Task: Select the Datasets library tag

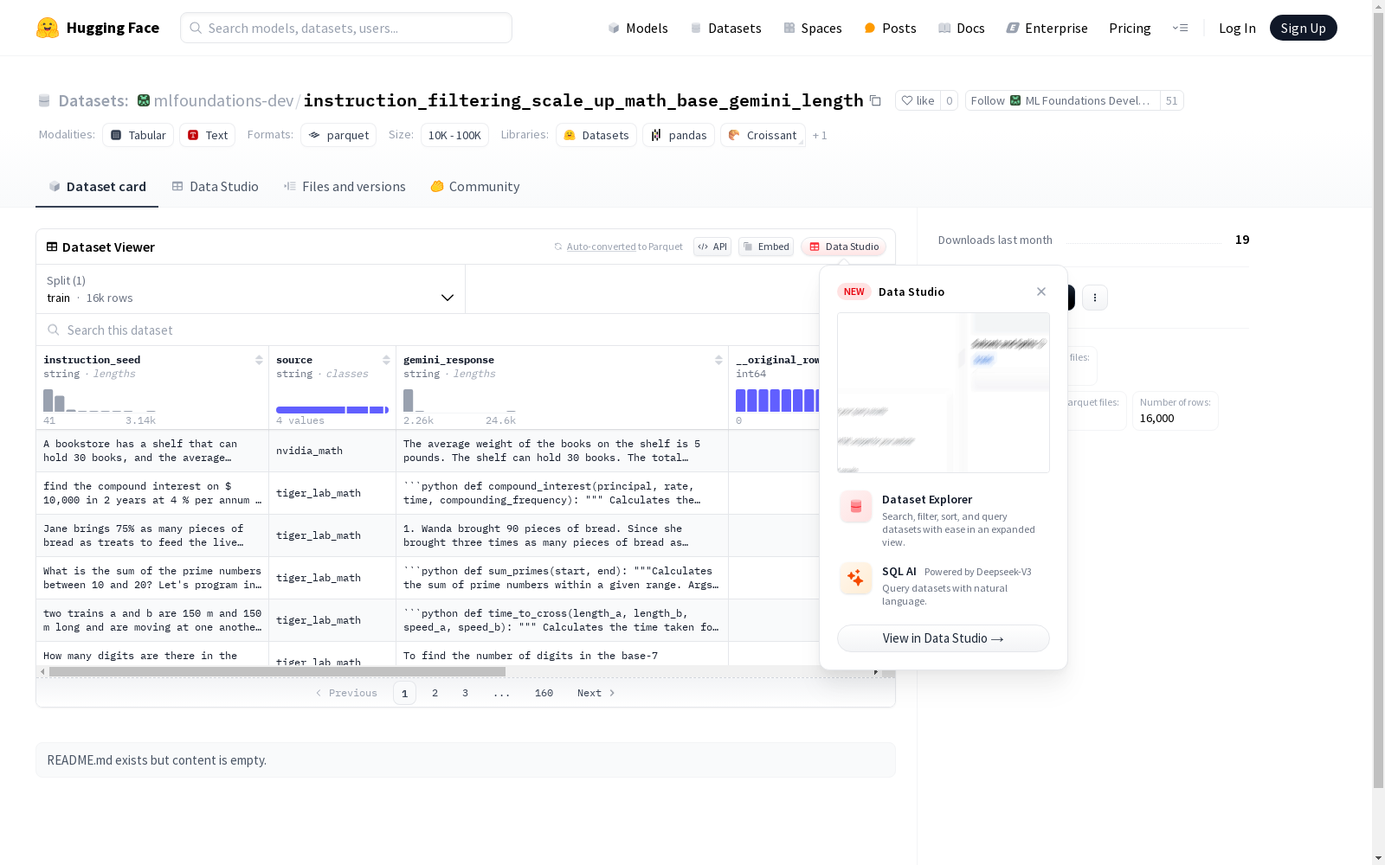Action: click(x=596, y=135)
